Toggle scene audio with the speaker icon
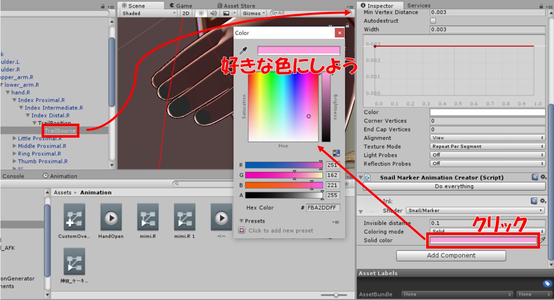This screenshot has height=300, width=554. [214, 13]
